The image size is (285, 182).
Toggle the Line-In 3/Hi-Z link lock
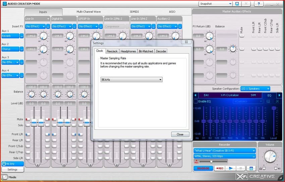(143, 165)
